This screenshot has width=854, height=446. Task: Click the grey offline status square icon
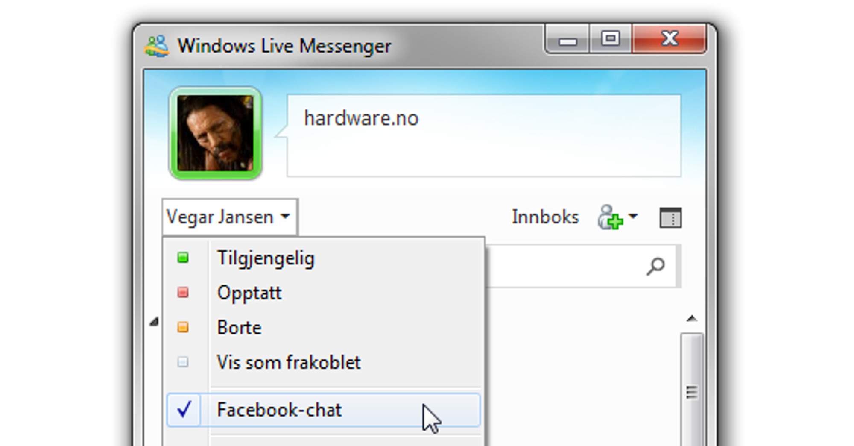[183, 362]
